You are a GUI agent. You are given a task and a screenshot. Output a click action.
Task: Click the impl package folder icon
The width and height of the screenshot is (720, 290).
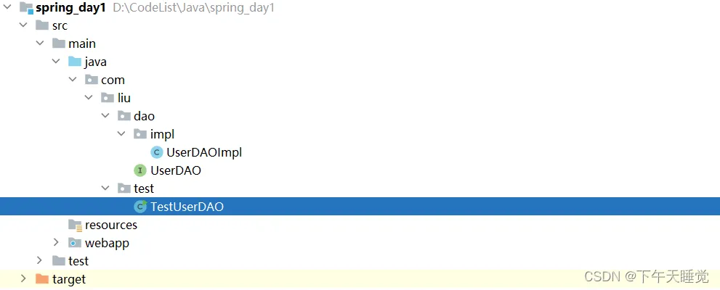coord(140,134)
